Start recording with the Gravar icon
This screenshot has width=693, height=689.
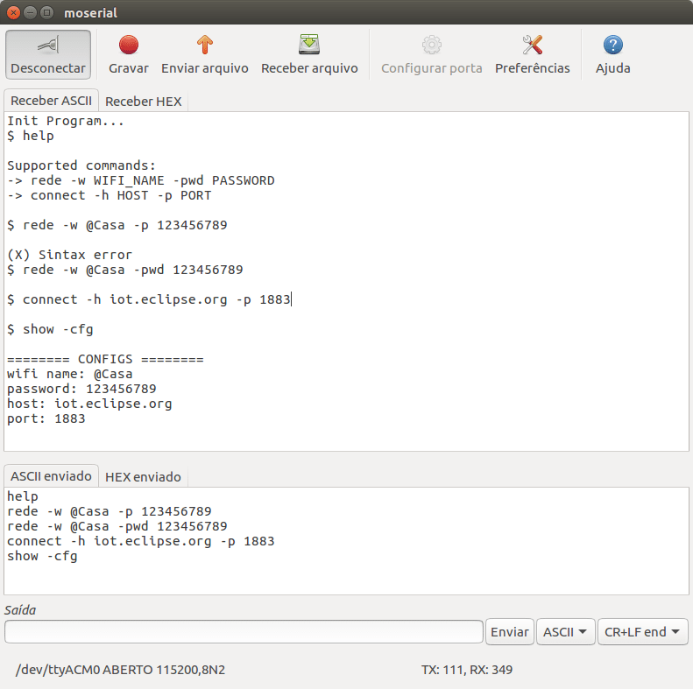[129, 45]
